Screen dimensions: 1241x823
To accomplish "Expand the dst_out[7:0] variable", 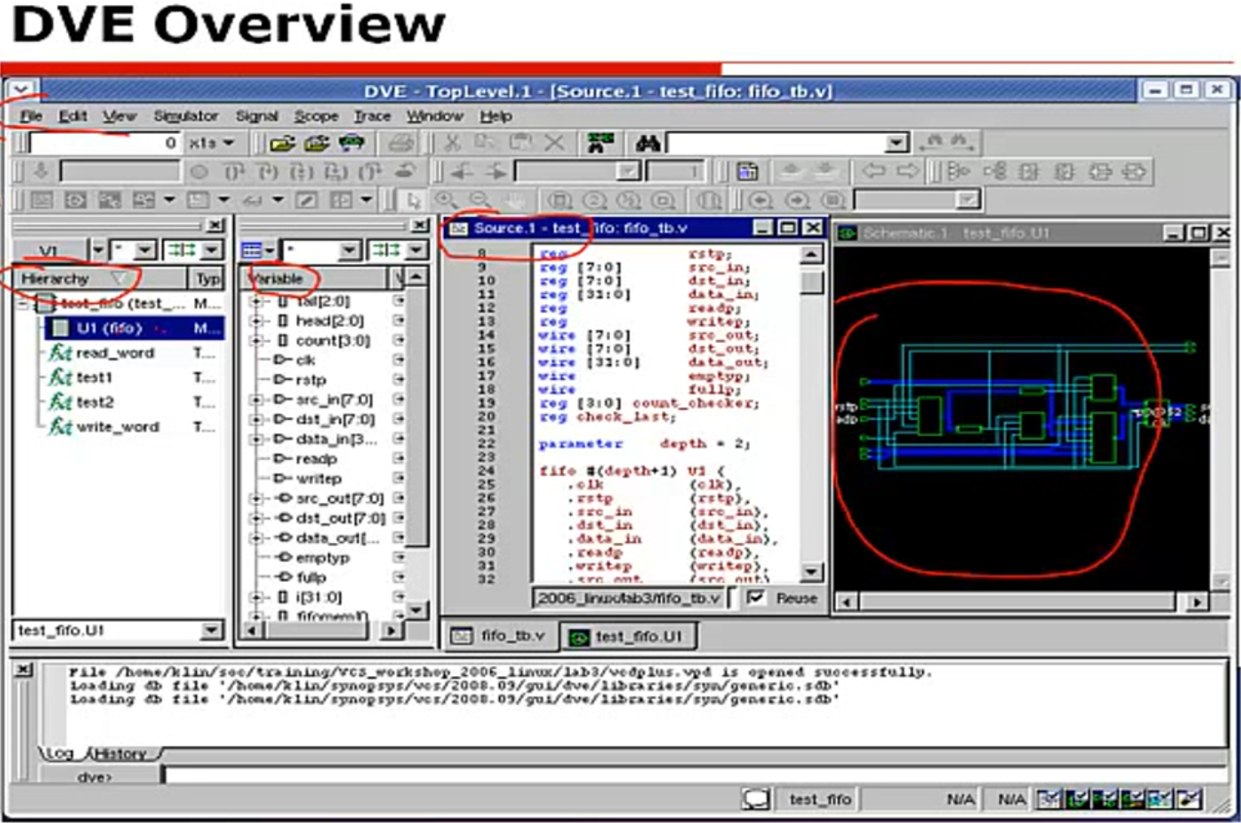I will tap(257, 517).
